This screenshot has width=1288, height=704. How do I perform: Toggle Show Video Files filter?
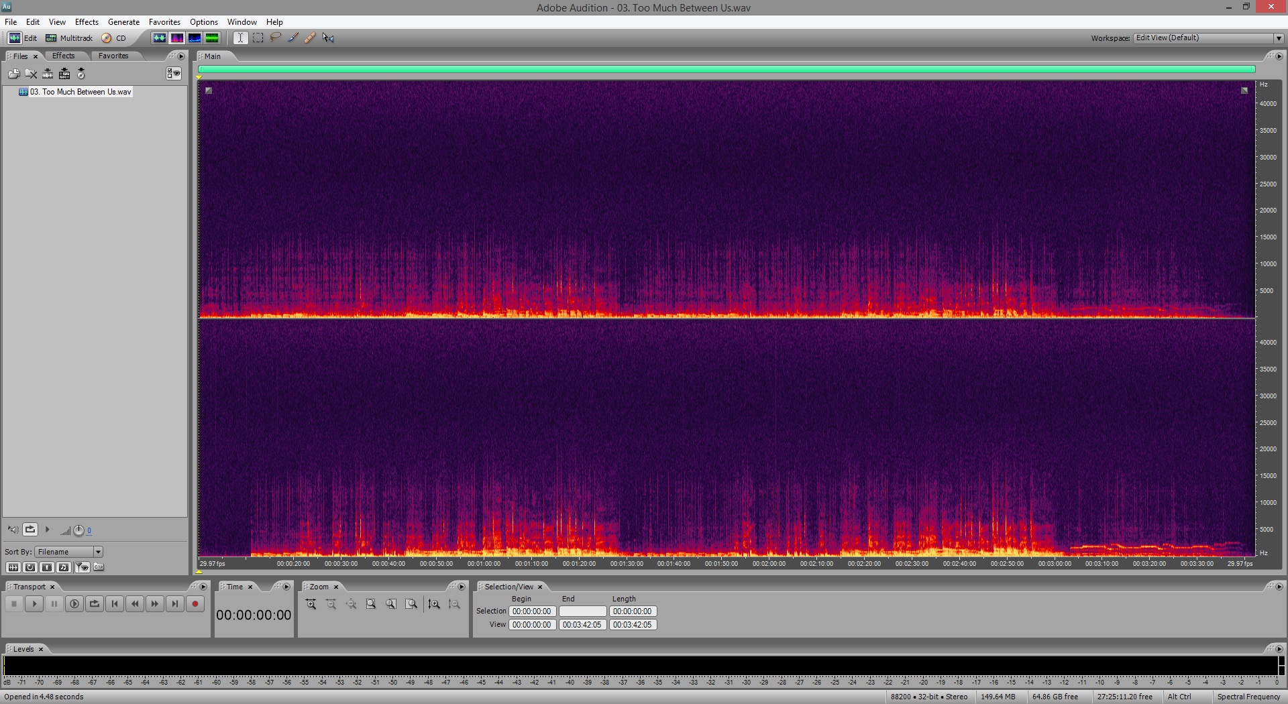click(47, 567)
